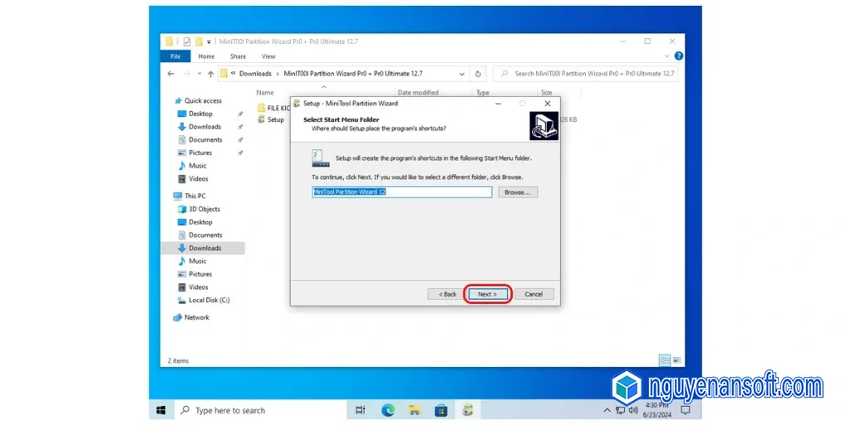This screenshot has width=851, height=425.
Task: Cancel the MiniTool Setup wizard
Action: tap(534, 294)
